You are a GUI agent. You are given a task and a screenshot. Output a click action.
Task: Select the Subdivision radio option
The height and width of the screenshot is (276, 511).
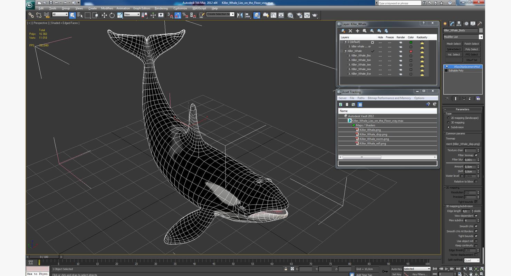point(448,127)
